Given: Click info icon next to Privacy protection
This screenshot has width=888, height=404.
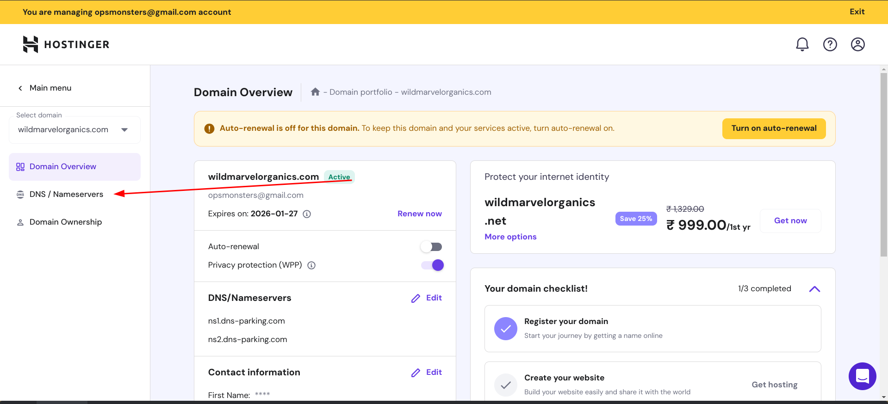Looking at the screenshot, I should coord(311,265).
